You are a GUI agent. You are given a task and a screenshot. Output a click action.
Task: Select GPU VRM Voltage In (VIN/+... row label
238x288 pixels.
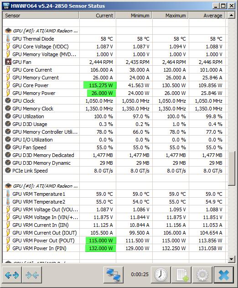[45, 217]
